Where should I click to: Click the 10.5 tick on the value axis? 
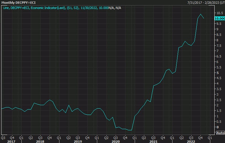point(220,13)
